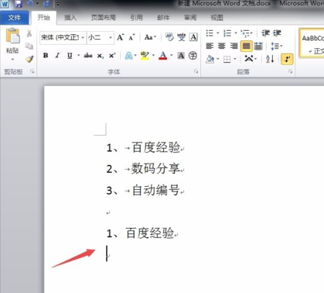Viewport: 324px width, 293px height.
Task: Toggle Bold formatting
Action: point(46,55)
